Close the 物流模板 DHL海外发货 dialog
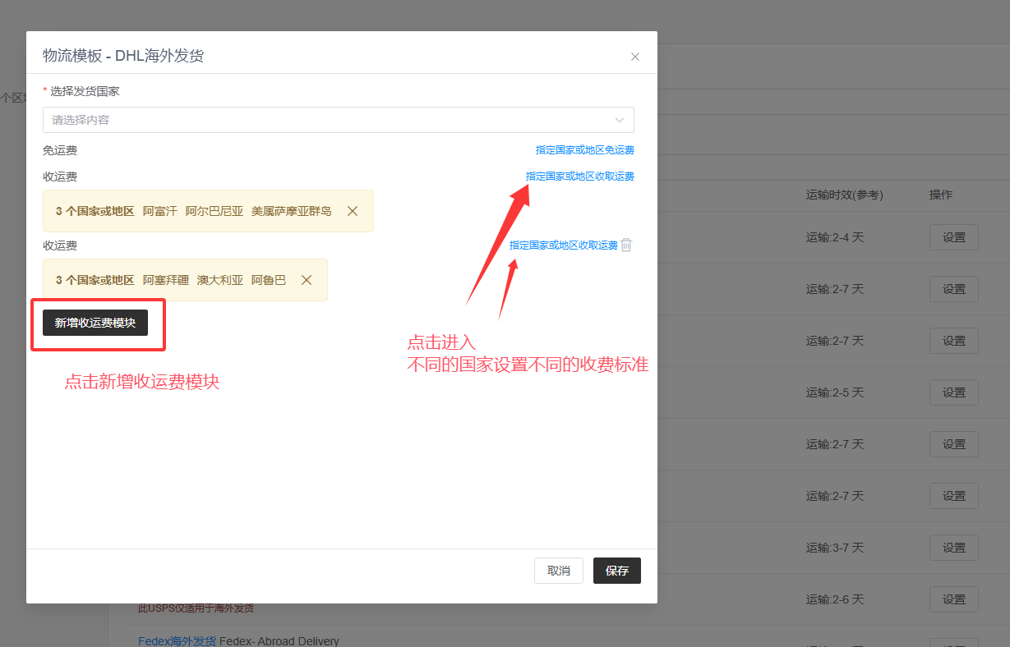The height and width of the screenshot is (647, 1010). 634,57
